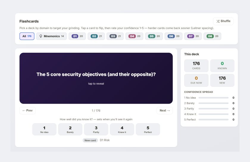Click the 'tap to reveal' hint
250x162 pixels.
click(96, 84)
